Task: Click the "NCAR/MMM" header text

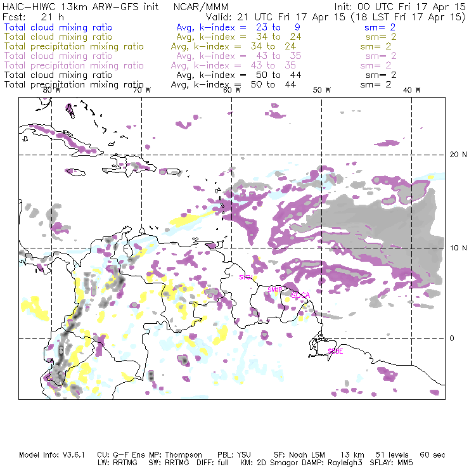Action: (x=201, y=6)
